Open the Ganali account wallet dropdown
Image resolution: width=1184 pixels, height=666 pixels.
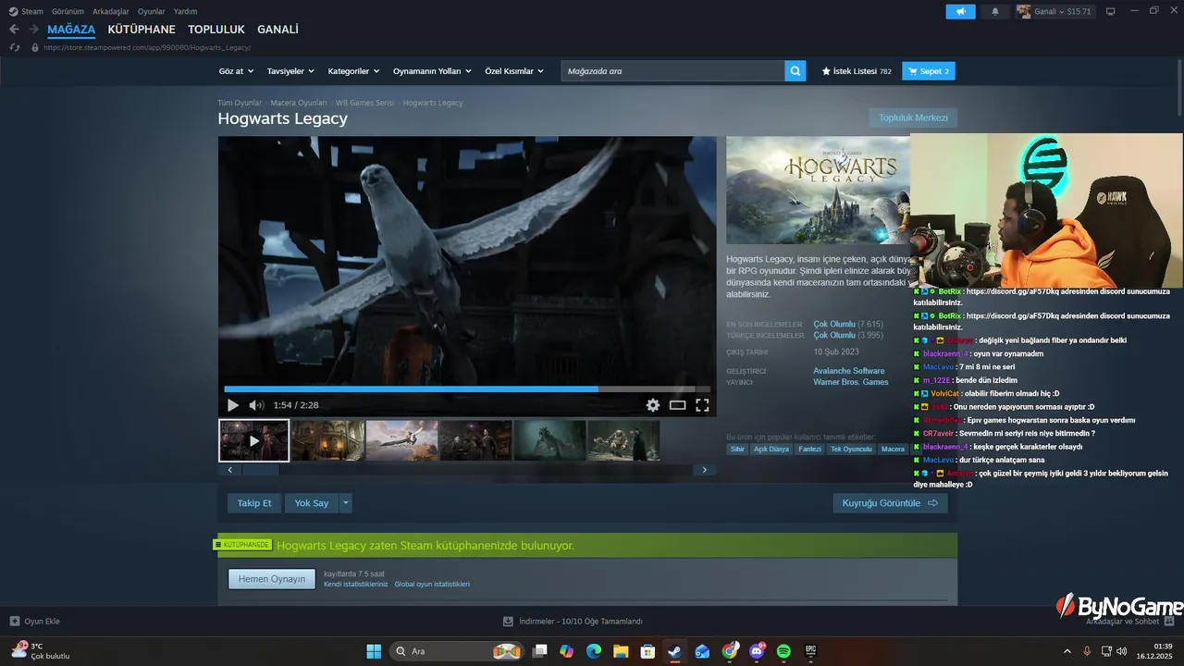[x=1054, y=11]
